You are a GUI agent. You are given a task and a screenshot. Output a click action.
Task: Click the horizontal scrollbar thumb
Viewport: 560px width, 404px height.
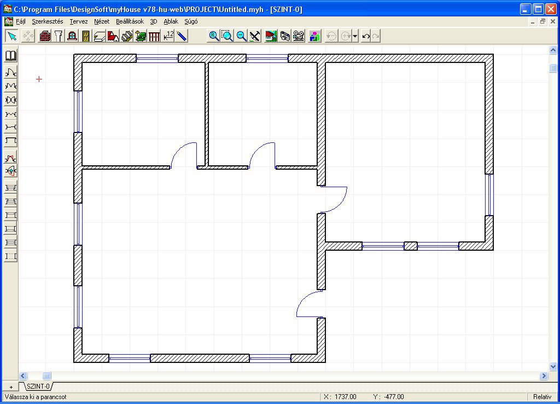[47, 376]
